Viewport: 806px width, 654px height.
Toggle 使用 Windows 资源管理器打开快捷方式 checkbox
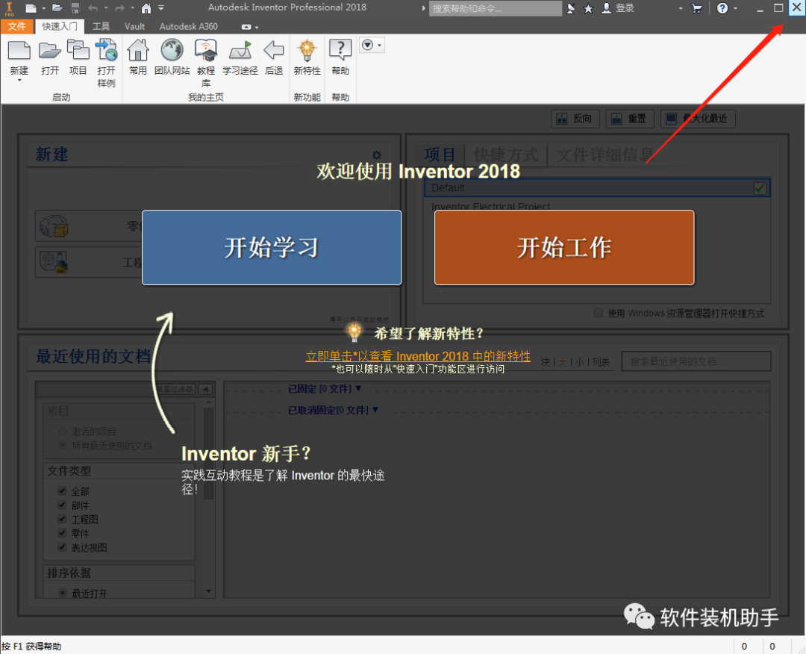coord(599,313)
